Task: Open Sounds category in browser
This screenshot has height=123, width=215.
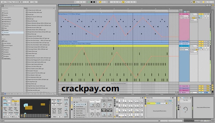Action: pos(6,13)
